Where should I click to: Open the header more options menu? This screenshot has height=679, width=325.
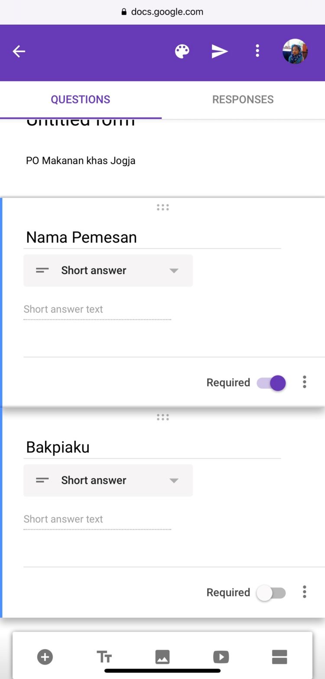tap(257, 51)
